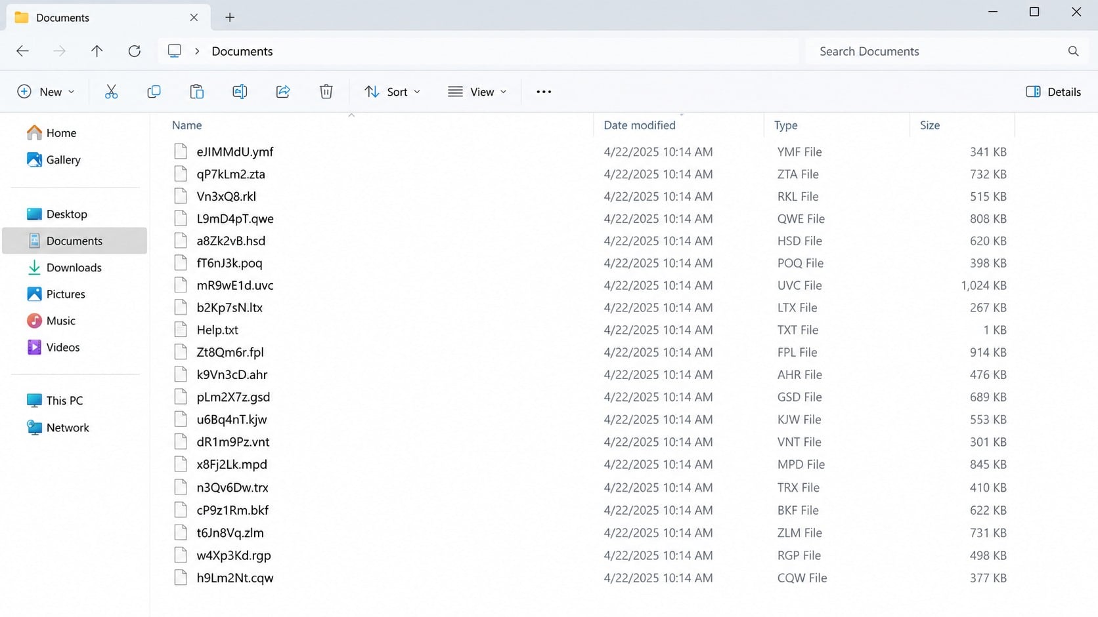Go up one folder level arrow
Screen dimensions: 1098x617
(97, 51)
